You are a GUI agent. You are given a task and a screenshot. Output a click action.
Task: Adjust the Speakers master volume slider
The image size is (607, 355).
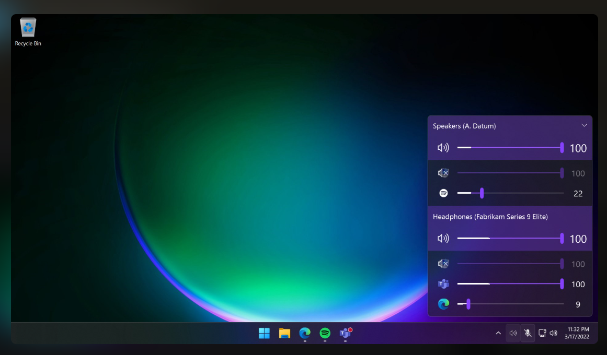(510, 147)
